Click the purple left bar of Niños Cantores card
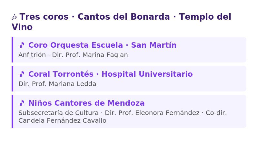 [x=12, y=111]
